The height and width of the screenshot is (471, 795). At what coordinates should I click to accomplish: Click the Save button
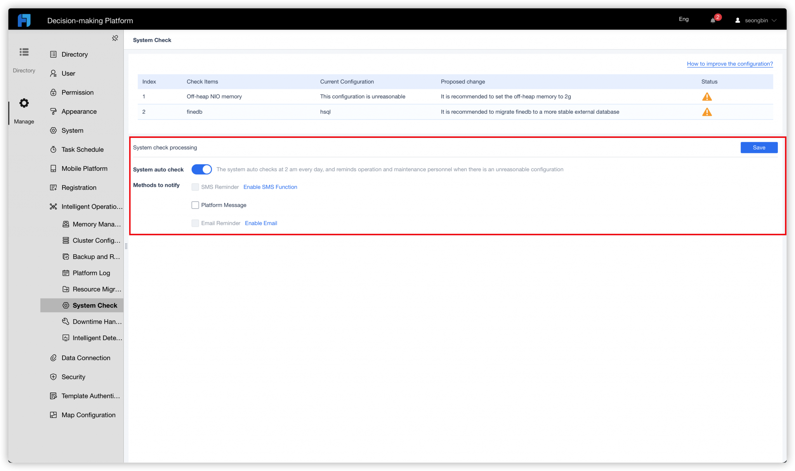click(x=759, y=148)
